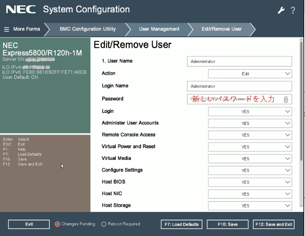Click the vertical scrollbar of the form

coord(301,101)
